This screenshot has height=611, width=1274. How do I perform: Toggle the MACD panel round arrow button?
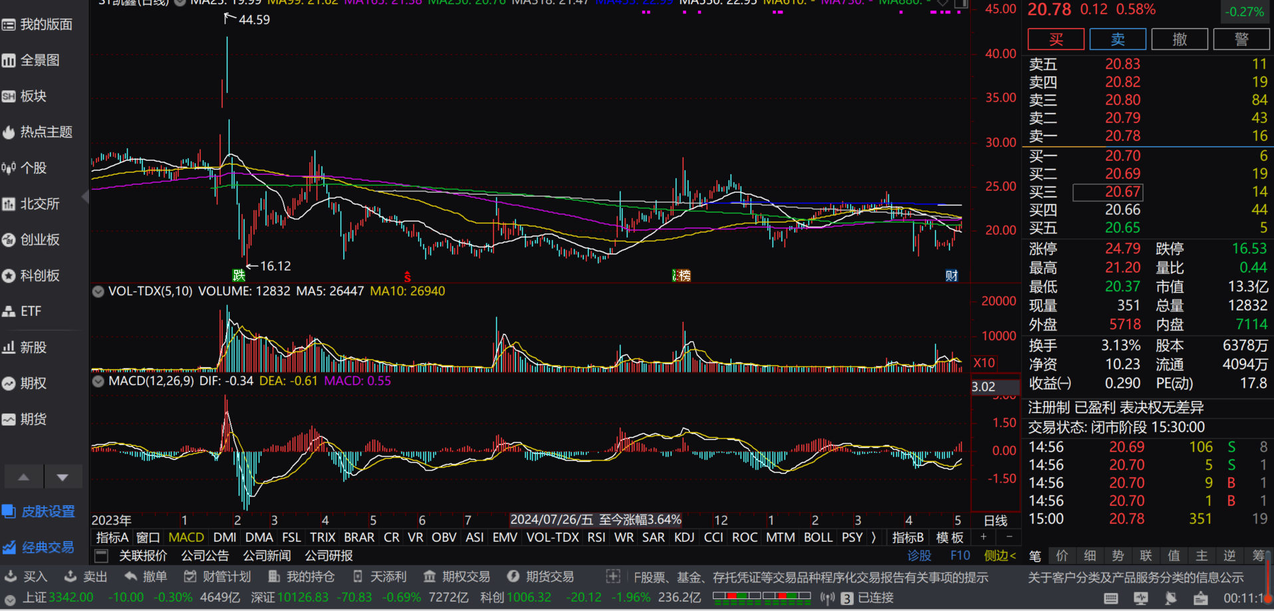click(98, 381)
